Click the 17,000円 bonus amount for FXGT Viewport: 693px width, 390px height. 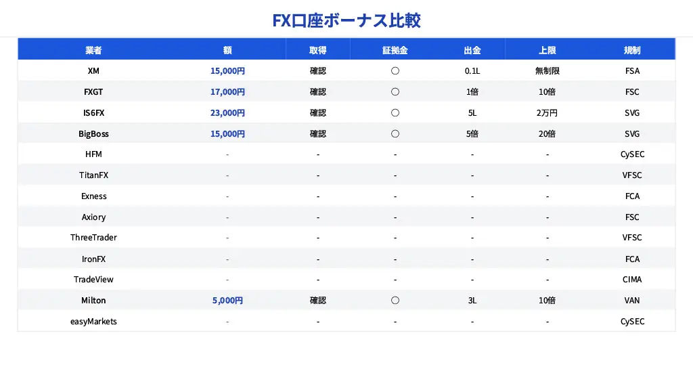pyautogui.click(x=227, y=92)
